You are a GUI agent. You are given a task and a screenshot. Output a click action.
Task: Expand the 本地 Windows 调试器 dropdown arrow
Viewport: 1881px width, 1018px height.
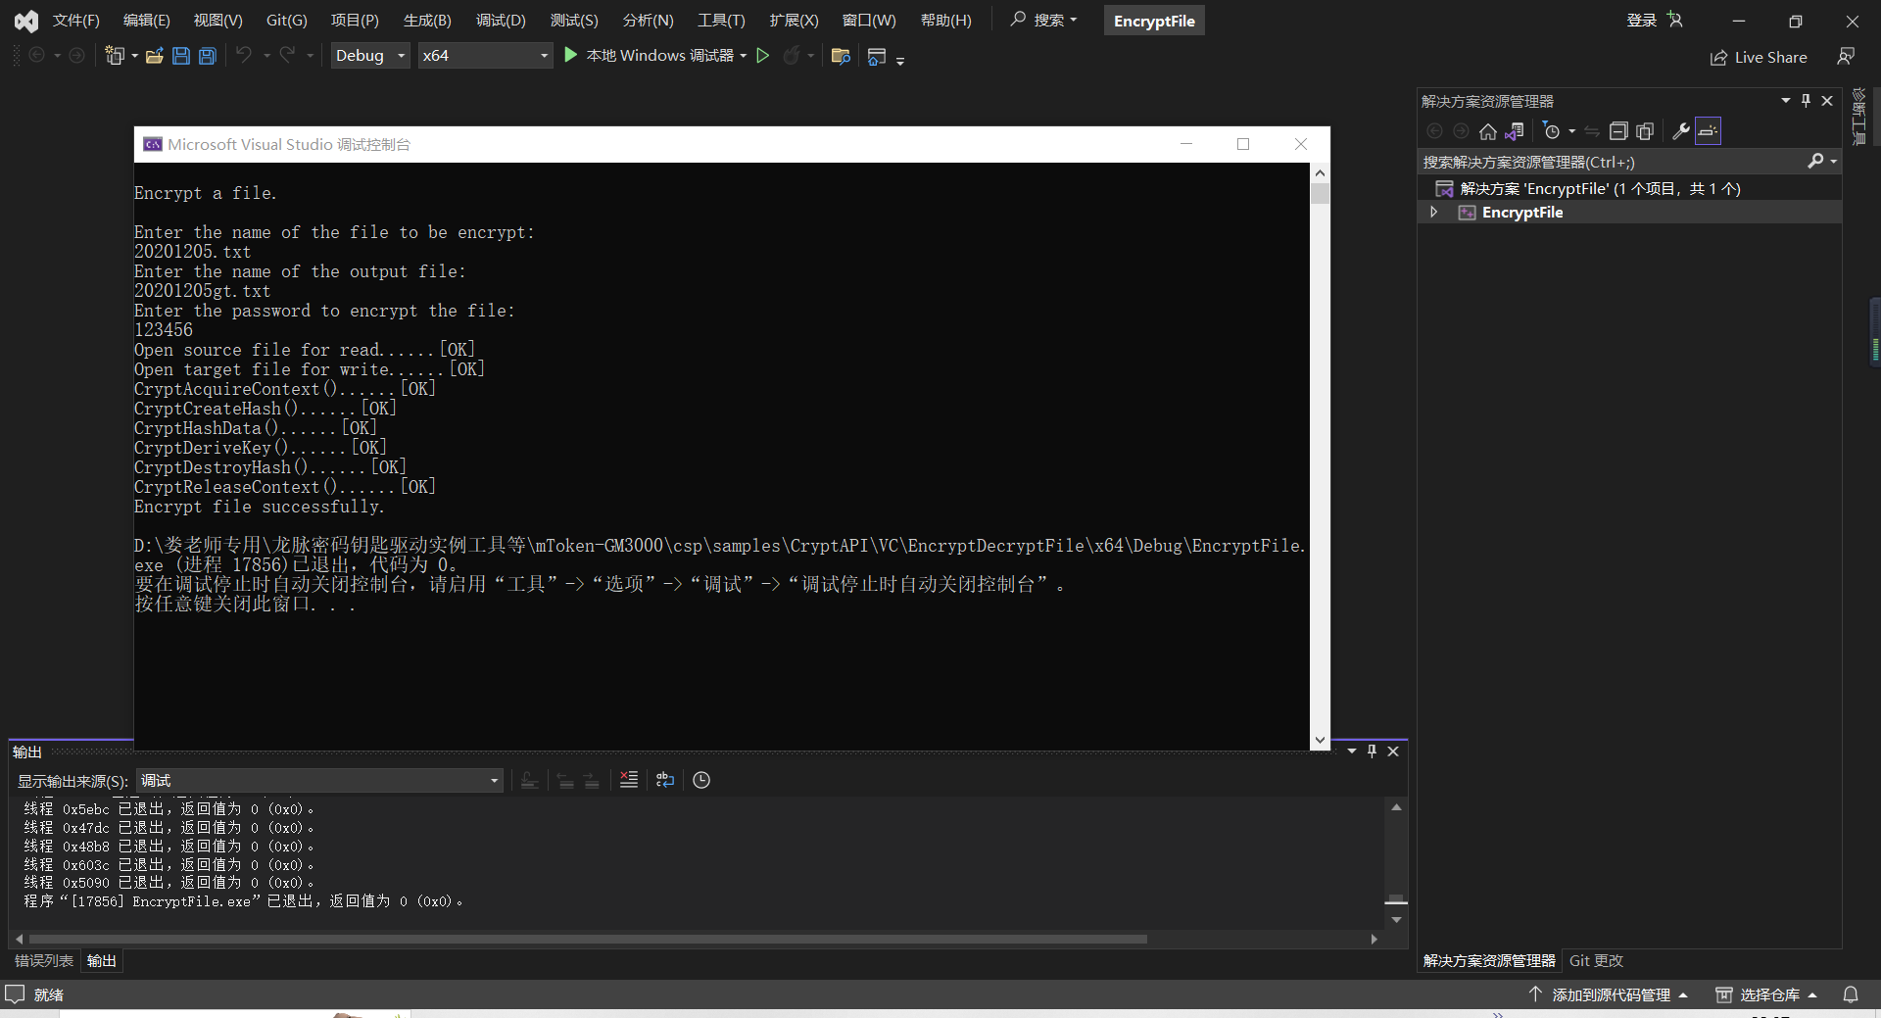(744, 56)
